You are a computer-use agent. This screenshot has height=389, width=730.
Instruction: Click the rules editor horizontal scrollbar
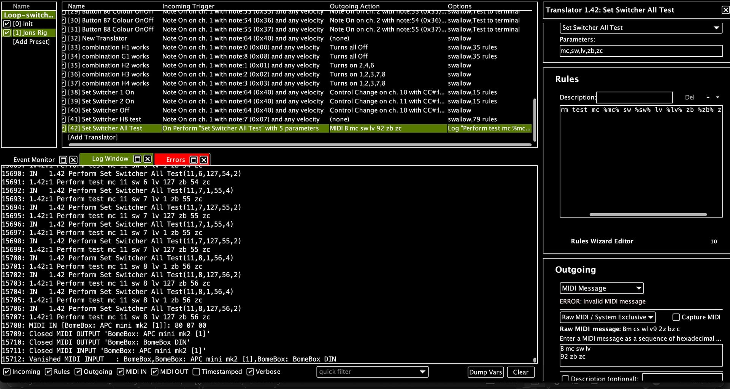[648, 214]
